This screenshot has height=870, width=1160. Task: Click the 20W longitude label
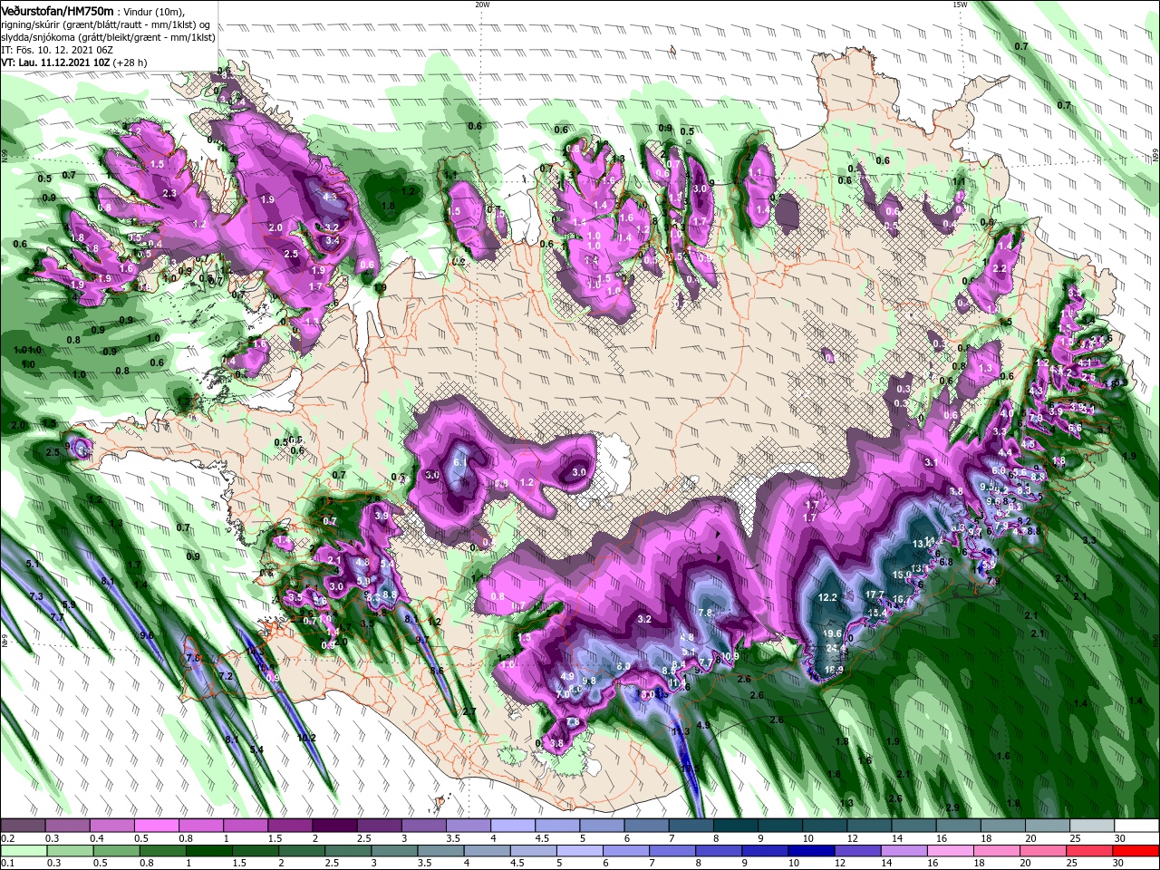coord(482,5)
